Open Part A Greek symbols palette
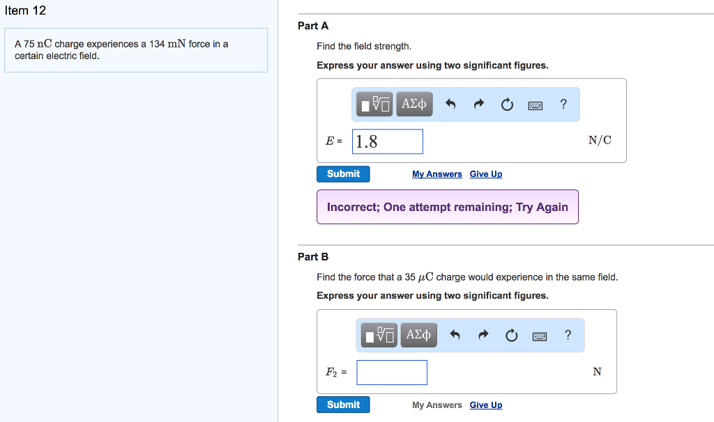The image size is (714, 422). pos(414,104)
